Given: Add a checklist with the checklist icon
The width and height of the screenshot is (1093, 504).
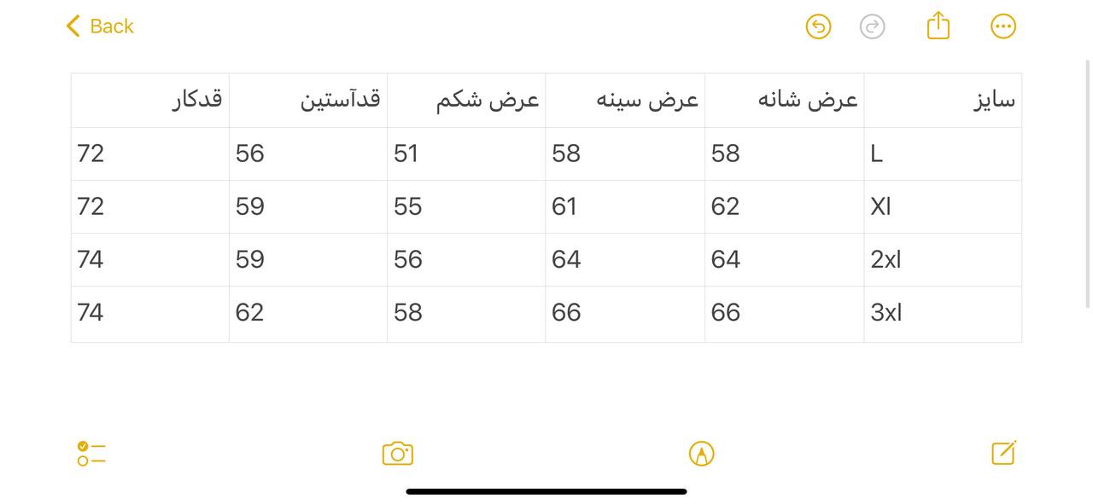Looking at the screenshot, I should 91,454.
